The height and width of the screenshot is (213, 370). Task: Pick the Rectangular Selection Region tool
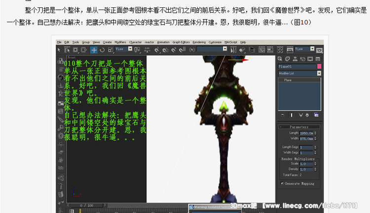pos(75,50)
